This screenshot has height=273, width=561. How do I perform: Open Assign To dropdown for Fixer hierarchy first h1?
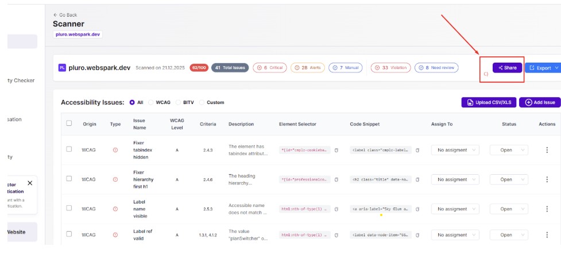coord(455,179)
